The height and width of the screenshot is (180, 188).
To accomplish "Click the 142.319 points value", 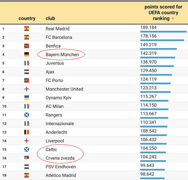I will 149,53.
